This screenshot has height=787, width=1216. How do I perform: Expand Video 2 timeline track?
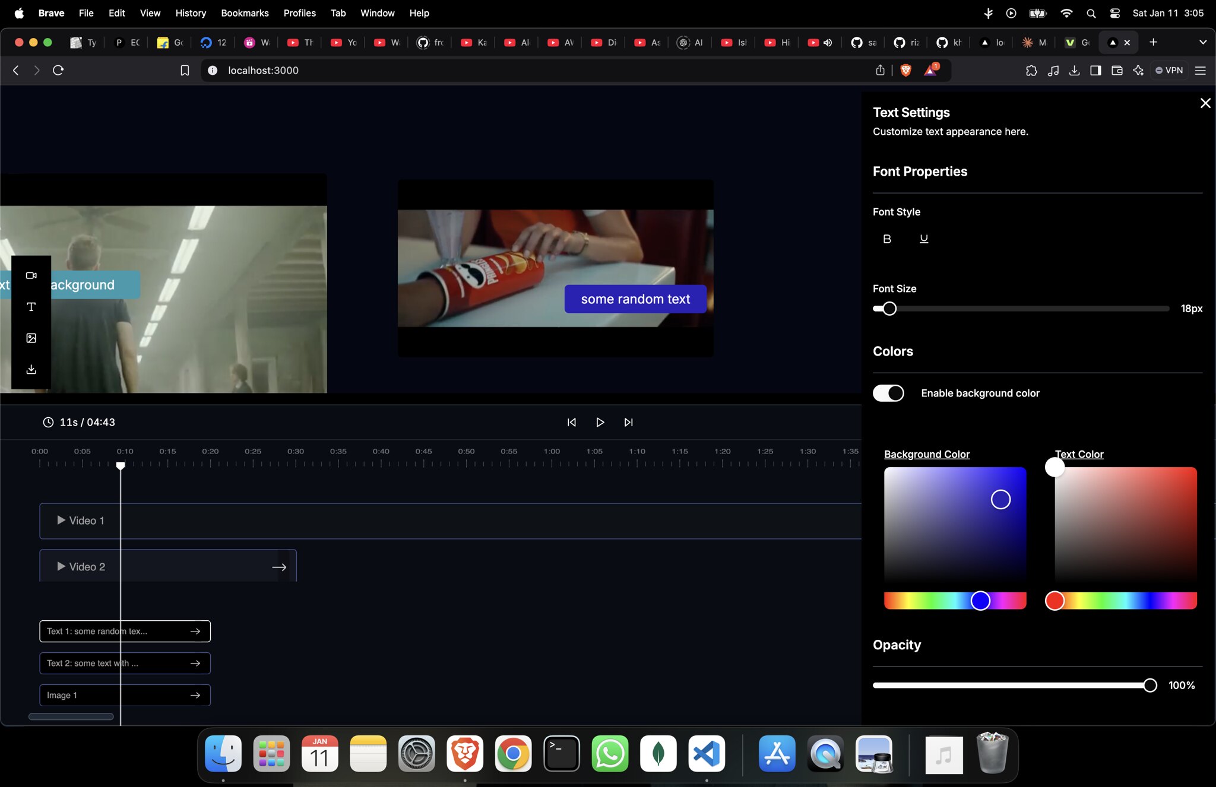click(61, 566)
